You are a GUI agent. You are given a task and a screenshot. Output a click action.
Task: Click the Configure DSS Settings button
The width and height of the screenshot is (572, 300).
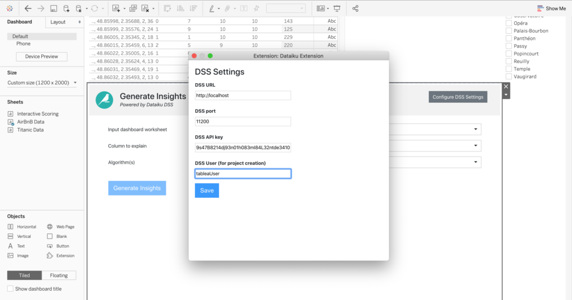458,97
